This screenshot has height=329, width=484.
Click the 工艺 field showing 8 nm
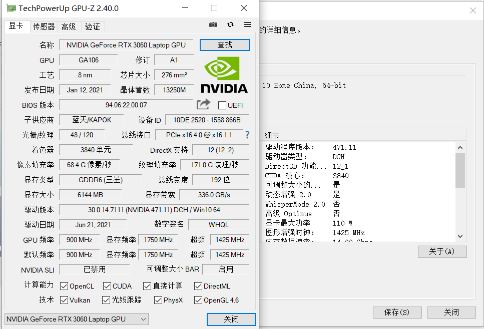pyautogui.click(x=85, y=75)
